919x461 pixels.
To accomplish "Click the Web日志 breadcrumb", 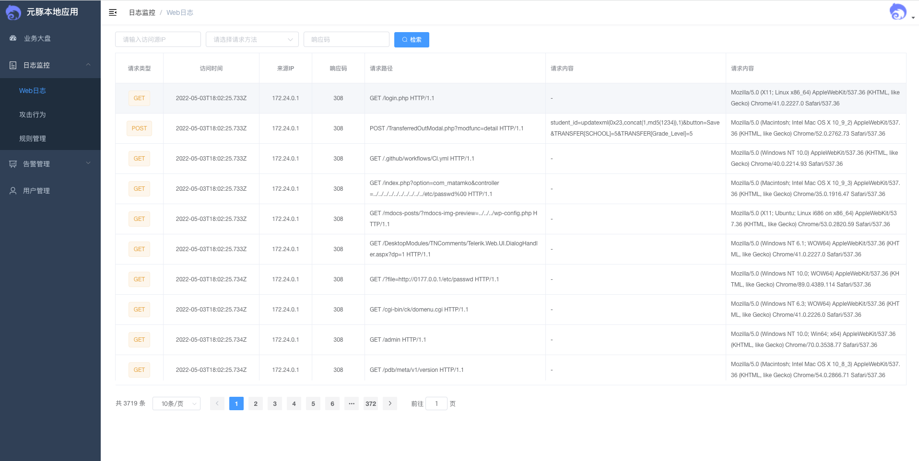I will pos(180,12).
